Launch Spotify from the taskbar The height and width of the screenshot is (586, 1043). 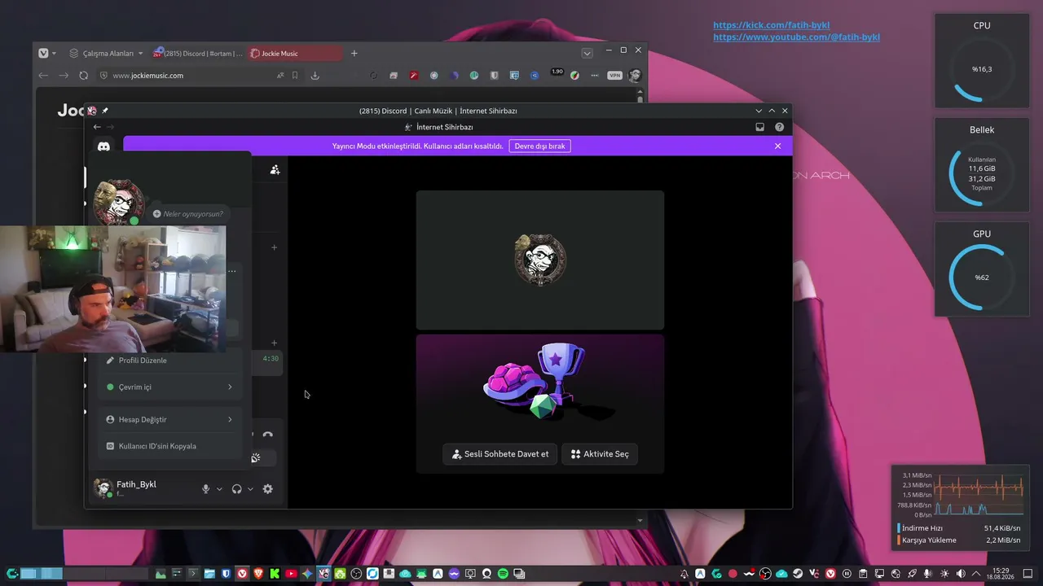pos(503,574)
